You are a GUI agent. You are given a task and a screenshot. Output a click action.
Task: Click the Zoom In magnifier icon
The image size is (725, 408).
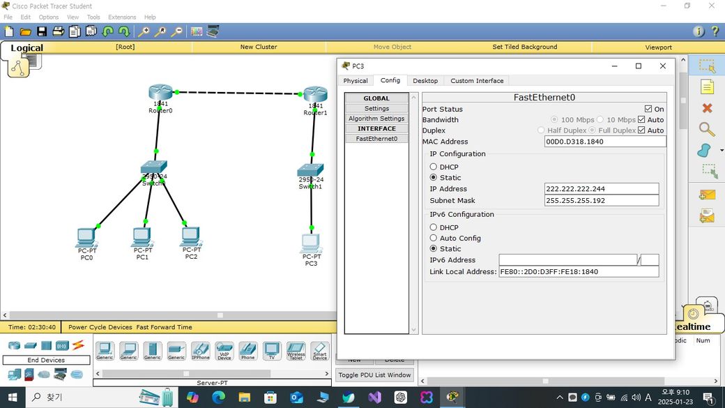[x=144, y=31]
